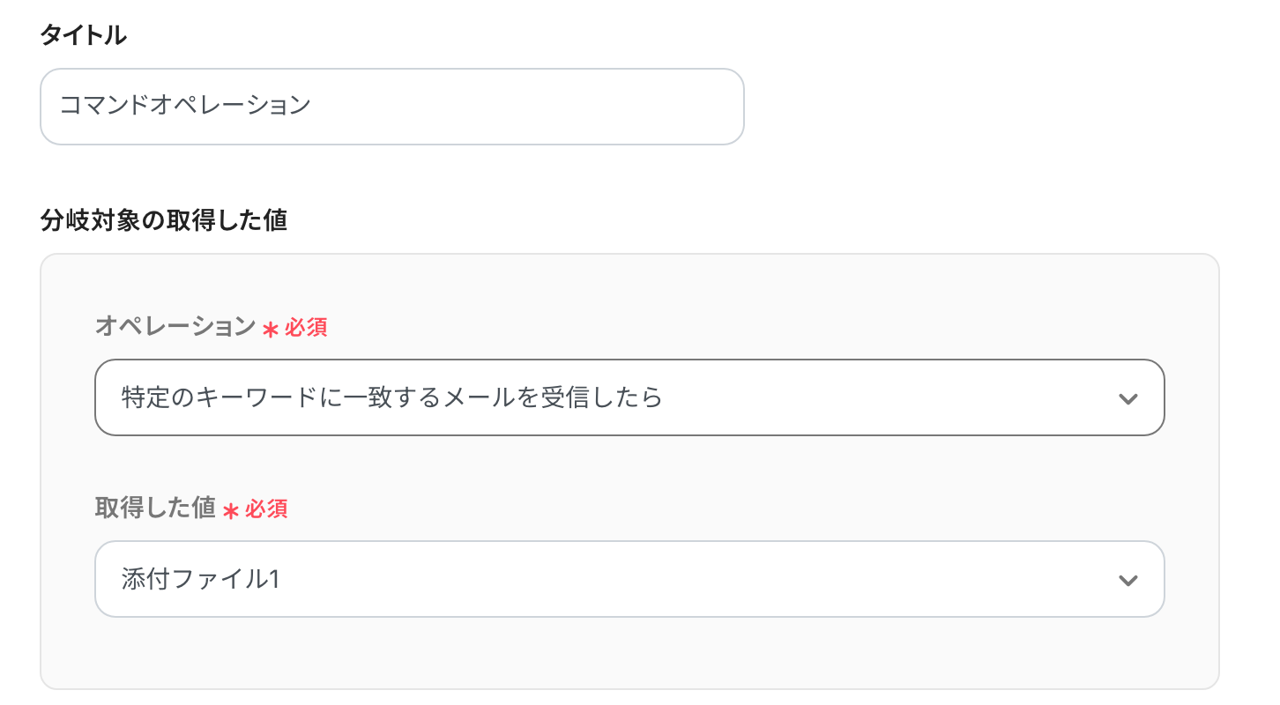This screenshot has width=1280, height=705.
Task: Click the コマンドオペレーション text in title box
Action: (185, 106)
